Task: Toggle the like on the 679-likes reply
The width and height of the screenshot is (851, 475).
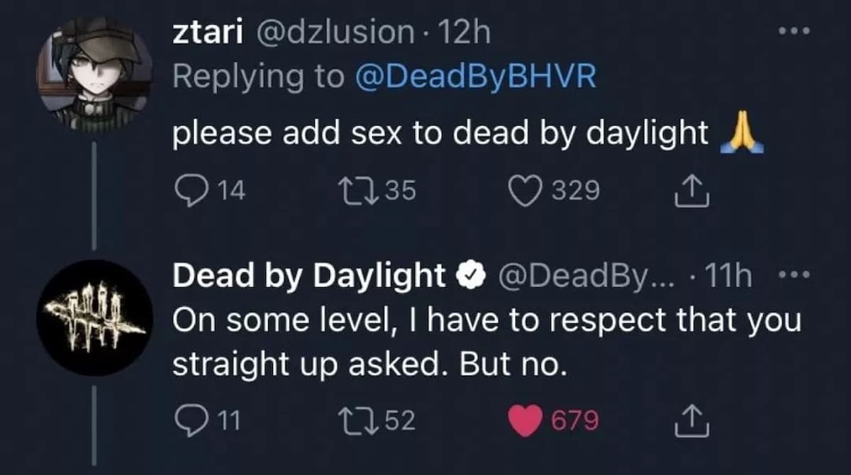Action: pos(526,420)
